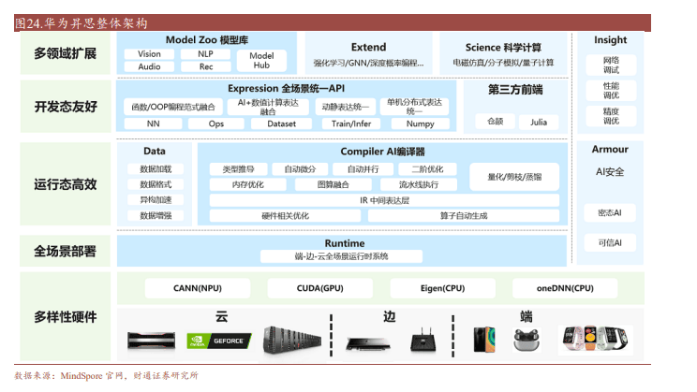Click the Data heading
This screenshot has width=697, height=392.
click(x=155, y=152)
